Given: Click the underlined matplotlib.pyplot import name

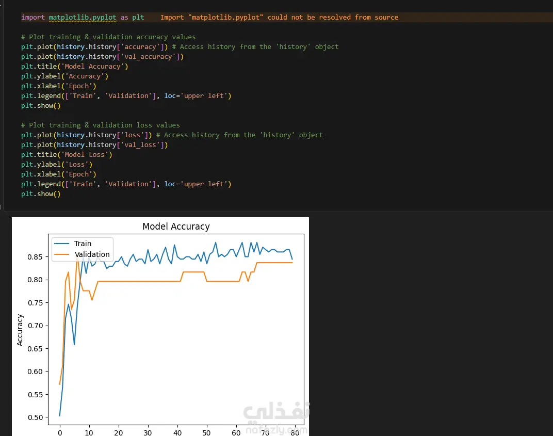Looking at the screenshot, I should point(82,17).
